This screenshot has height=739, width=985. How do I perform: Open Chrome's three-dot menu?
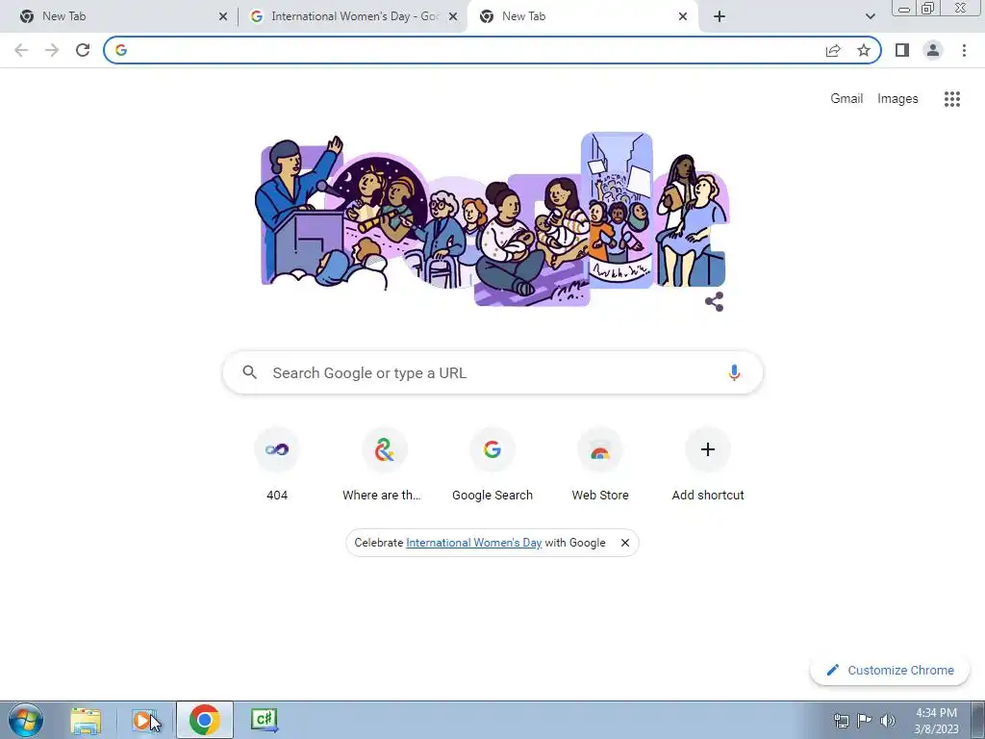[964, 50]
